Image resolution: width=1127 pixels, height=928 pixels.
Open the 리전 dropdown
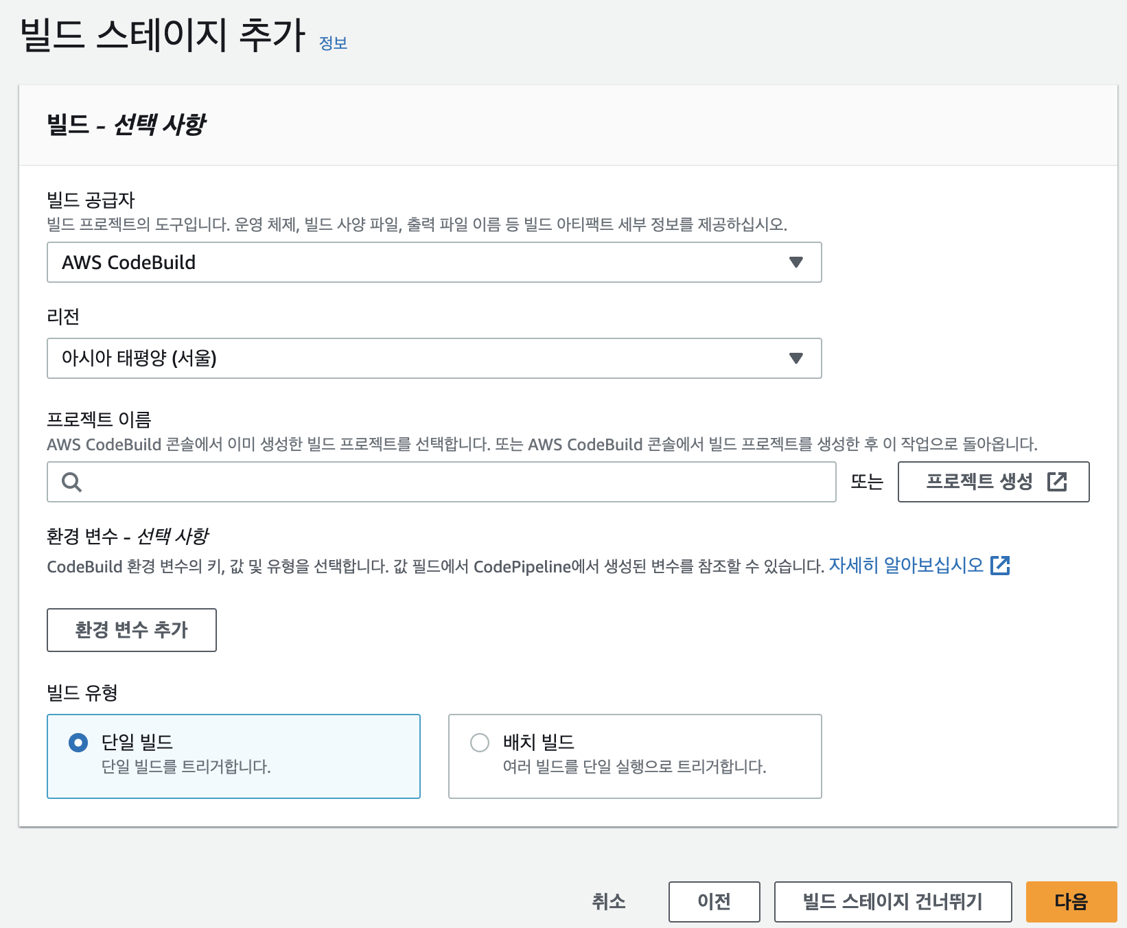(x=434, y=358)
